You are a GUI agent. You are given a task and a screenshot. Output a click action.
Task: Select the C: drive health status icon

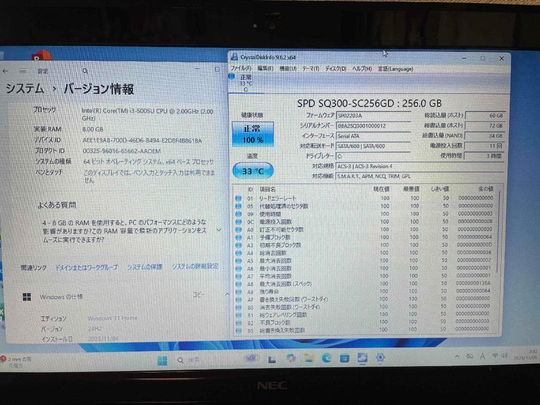point(231,76)
